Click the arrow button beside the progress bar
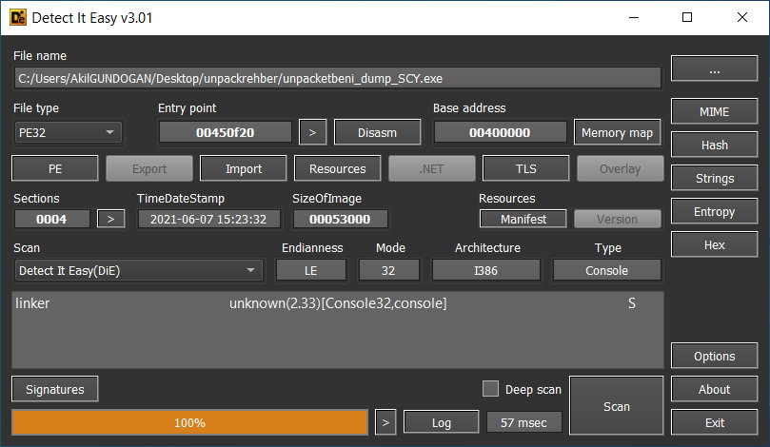This screenshot has height=447, width=770. 385,422
